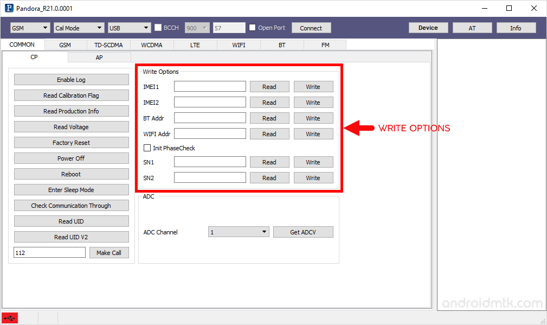Write the SN1 serial number
Viewport: 547px width, 325px height.
pyautogui.click(x=313, y=162)
